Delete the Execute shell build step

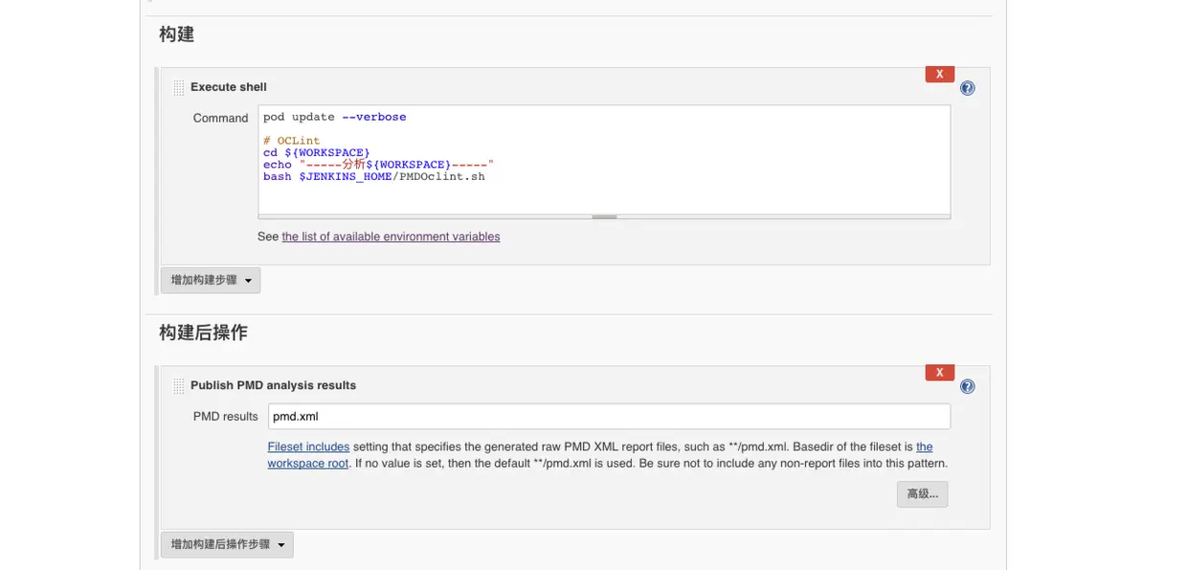(939, 75)
